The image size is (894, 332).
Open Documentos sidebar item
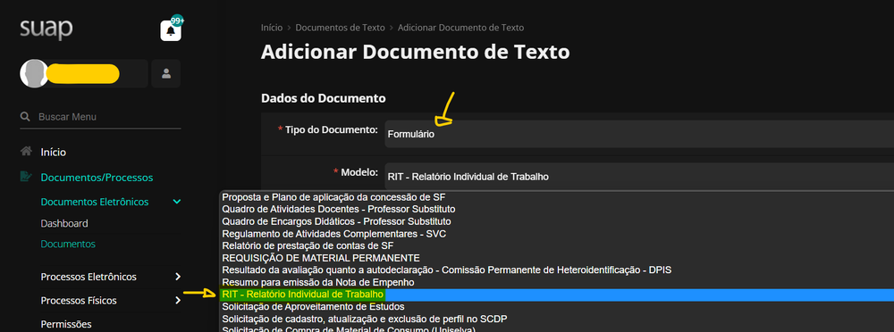click(x=68, y=244)
